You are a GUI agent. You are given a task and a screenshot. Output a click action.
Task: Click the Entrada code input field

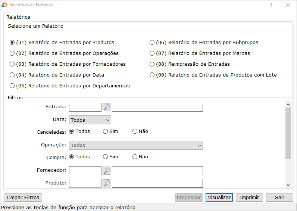pos(85,108)
